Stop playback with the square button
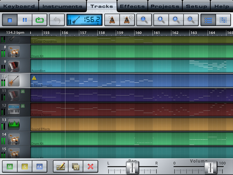The width and height of the screenshot is (233, 175). pos(10,20)
